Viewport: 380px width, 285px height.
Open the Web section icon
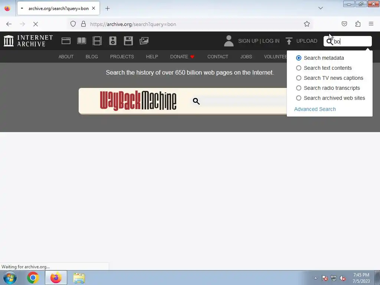[x=66, y=41]
